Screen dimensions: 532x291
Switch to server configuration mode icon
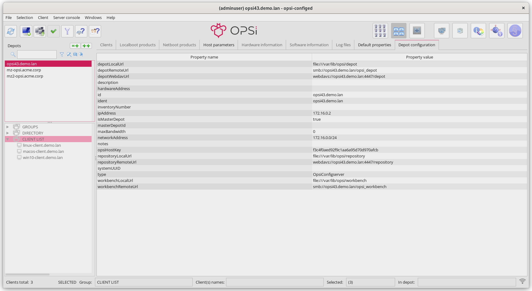(x=417, y=31)
